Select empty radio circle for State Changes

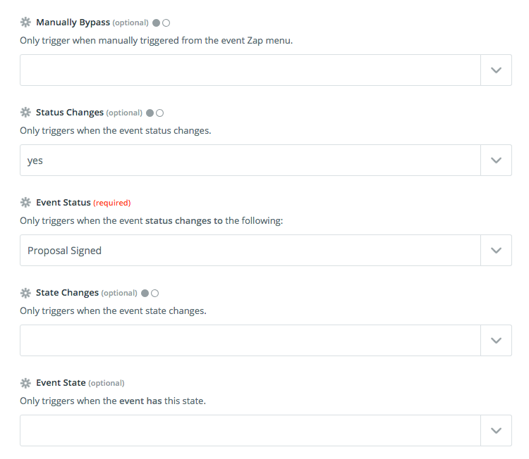[155, 294]
